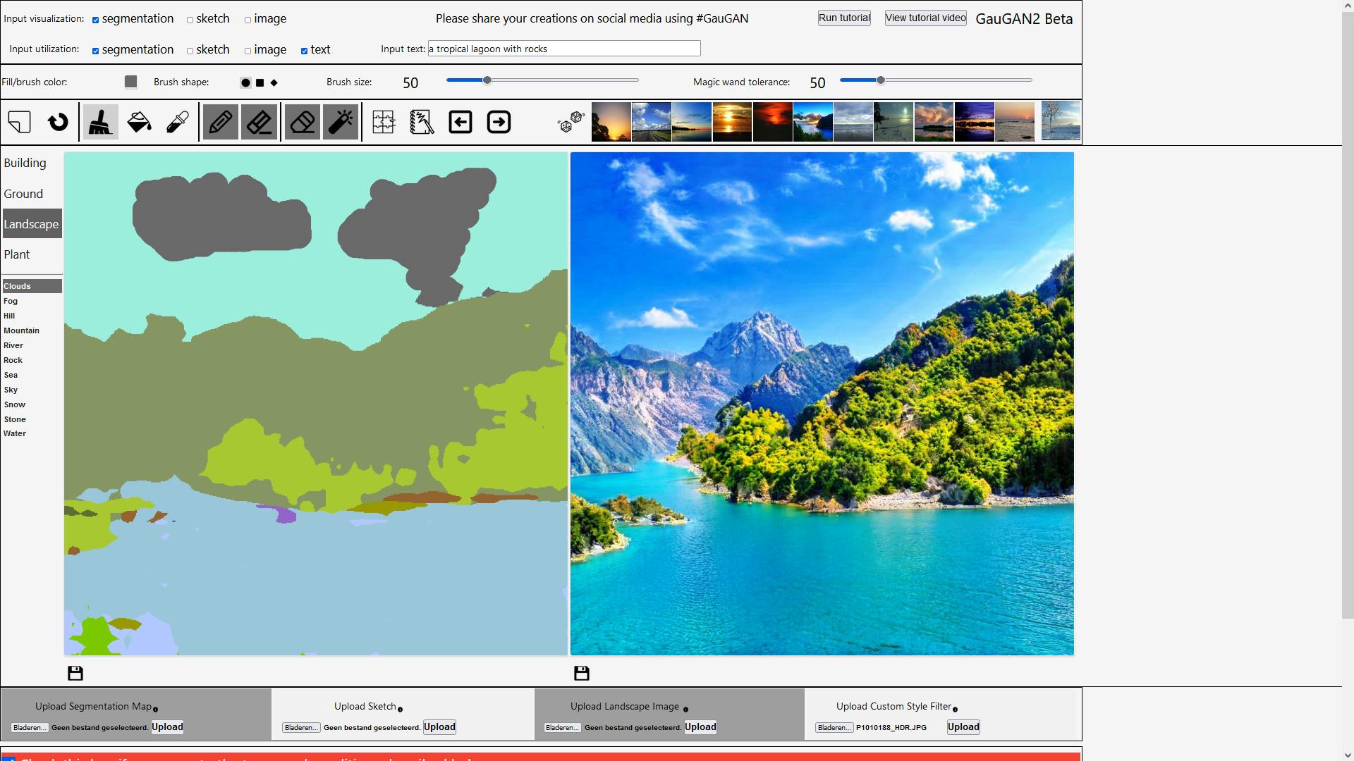
Task: Click the right arrow render output icon
Action: [499, 122]
